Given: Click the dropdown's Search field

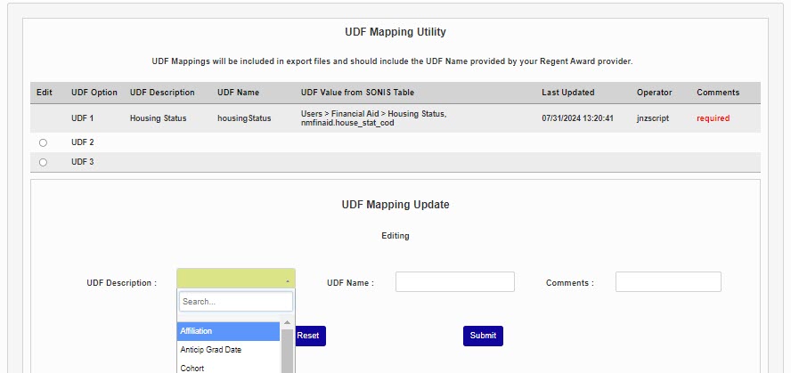Looking at the screenshot, I should point(236,303).
